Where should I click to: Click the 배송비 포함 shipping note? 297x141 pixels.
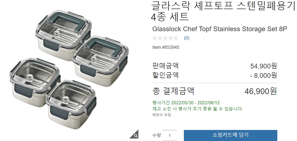(162, 115)
